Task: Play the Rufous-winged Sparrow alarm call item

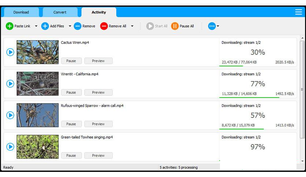Action: point(10,115)
